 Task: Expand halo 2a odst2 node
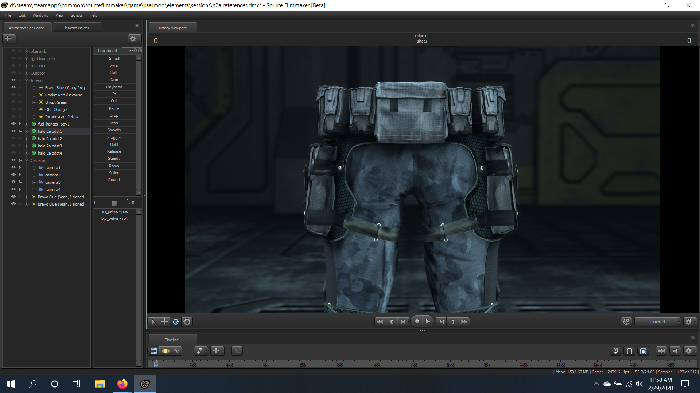[26, 139]
